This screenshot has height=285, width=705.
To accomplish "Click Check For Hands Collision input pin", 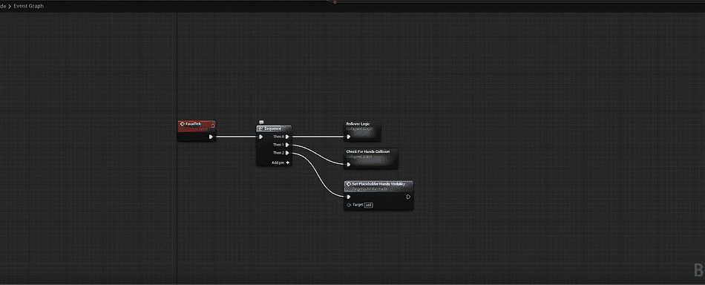I will (x=349, y=165).
